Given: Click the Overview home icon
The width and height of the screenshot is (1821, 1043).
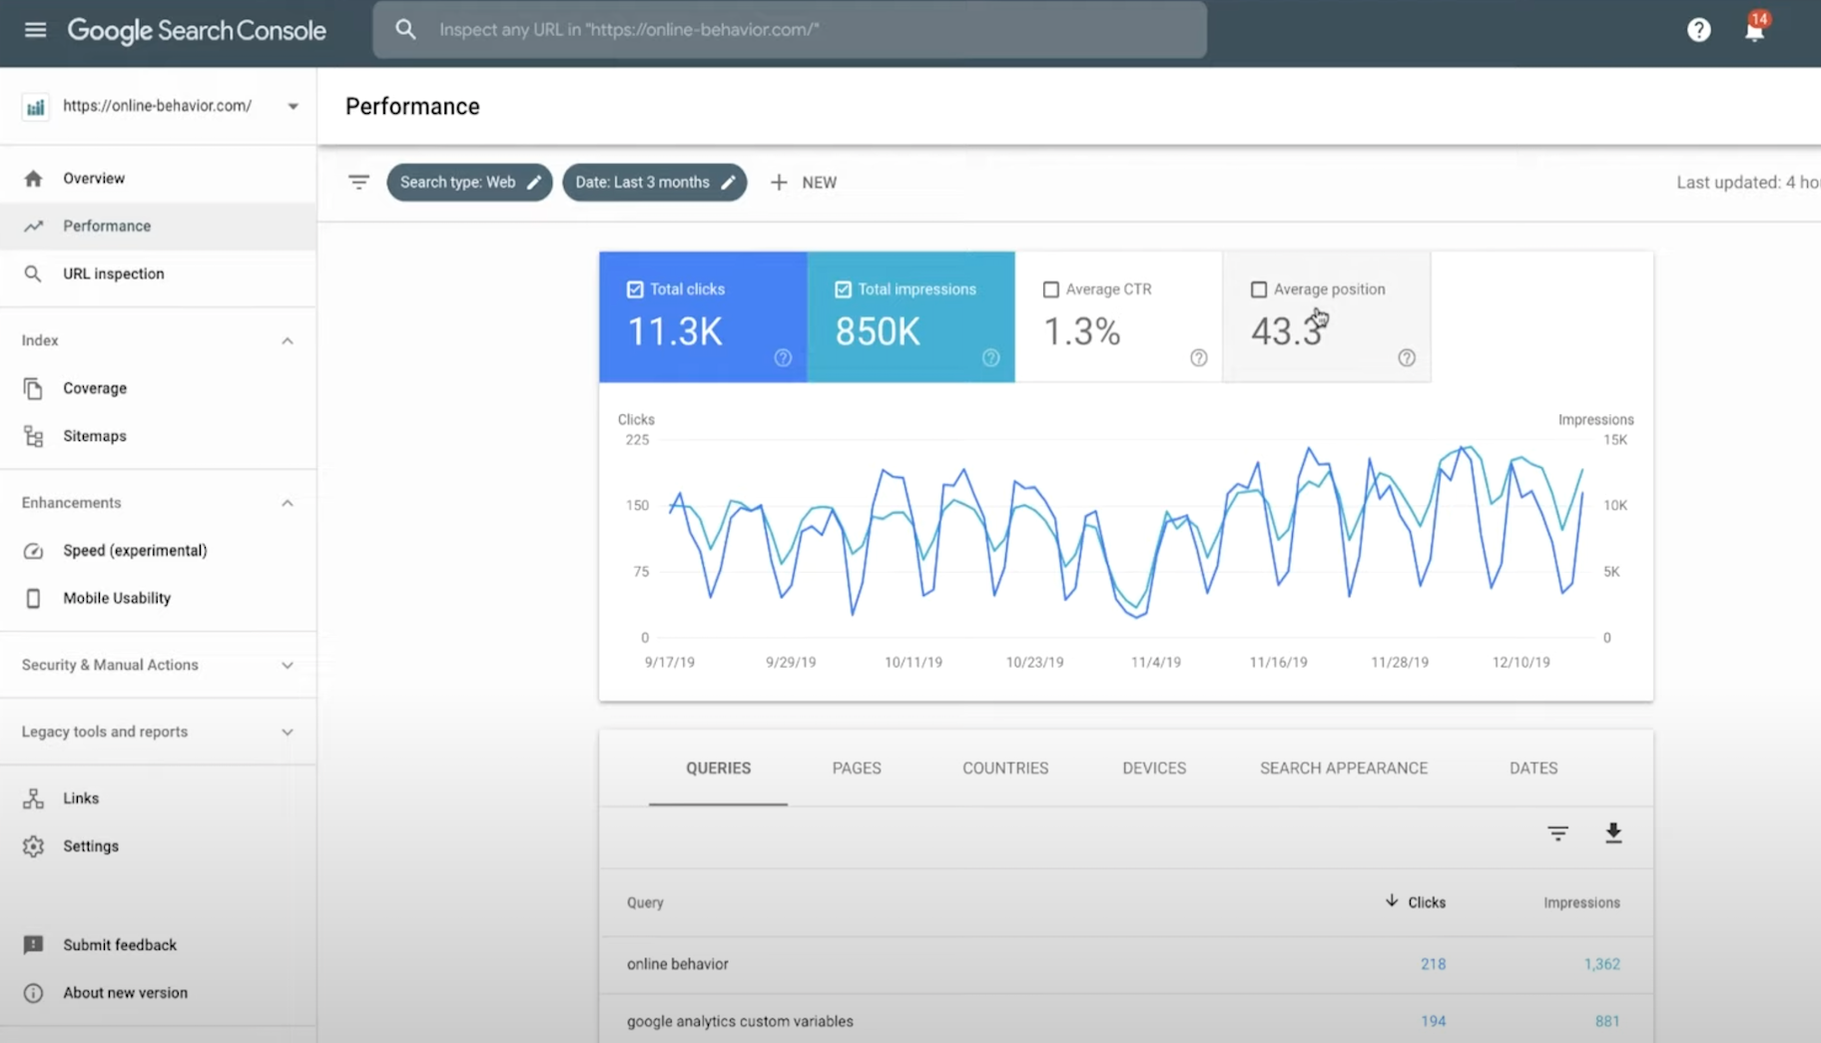Looking at the screenshot, I should tap(33, 179).
